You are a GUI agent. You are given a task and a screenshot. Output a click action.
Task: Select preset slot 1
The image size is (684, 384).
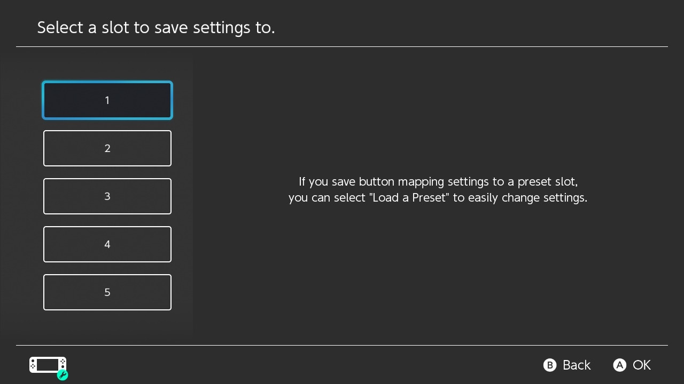(x=107, y=100)
